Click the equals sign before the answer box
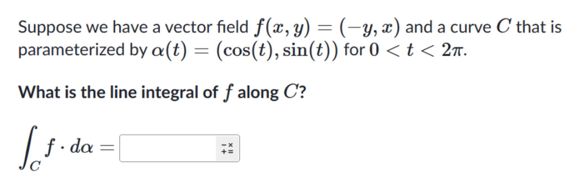The image size is (574, 192). click(107, 147)
